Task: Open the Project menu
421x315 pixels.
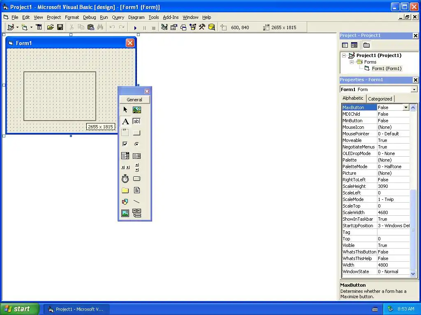Action: [54, 17]
